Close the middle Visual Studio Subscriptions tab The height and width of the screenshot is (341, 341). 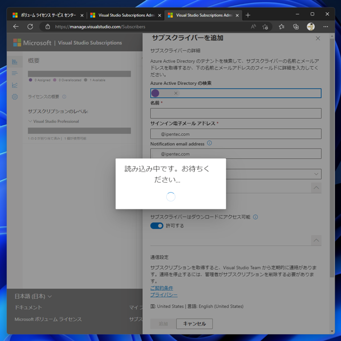click(159, 15)
